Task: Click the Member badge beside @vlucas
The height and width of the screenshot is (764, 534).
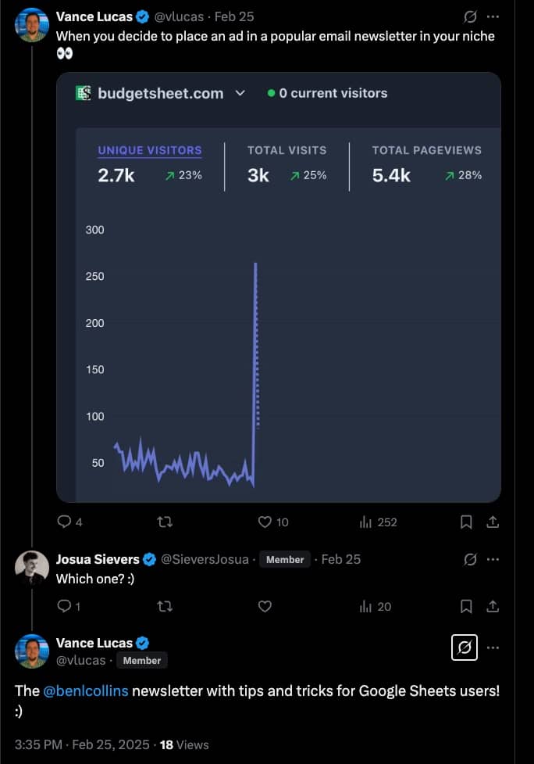Action: pos(141,661)
